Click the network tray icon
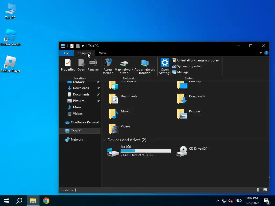275x206 pixels. click(x=224, y=201)
